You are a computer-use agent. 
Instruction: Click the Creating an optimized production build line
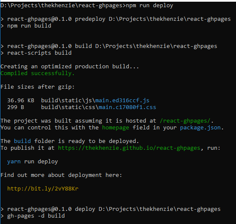69,67
